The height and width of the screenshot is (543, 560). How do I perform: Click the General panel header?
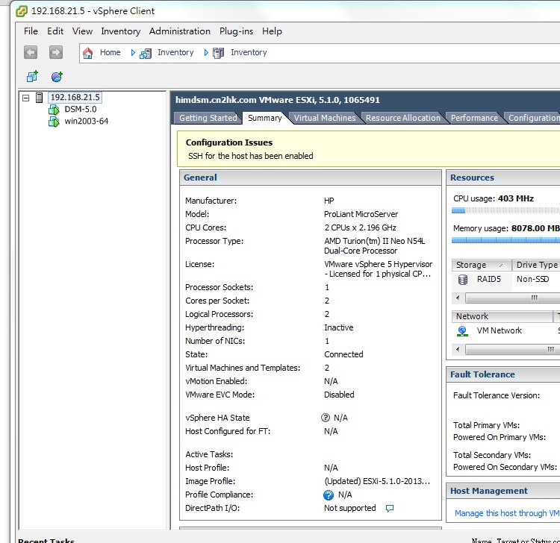[x=311, y=178]
